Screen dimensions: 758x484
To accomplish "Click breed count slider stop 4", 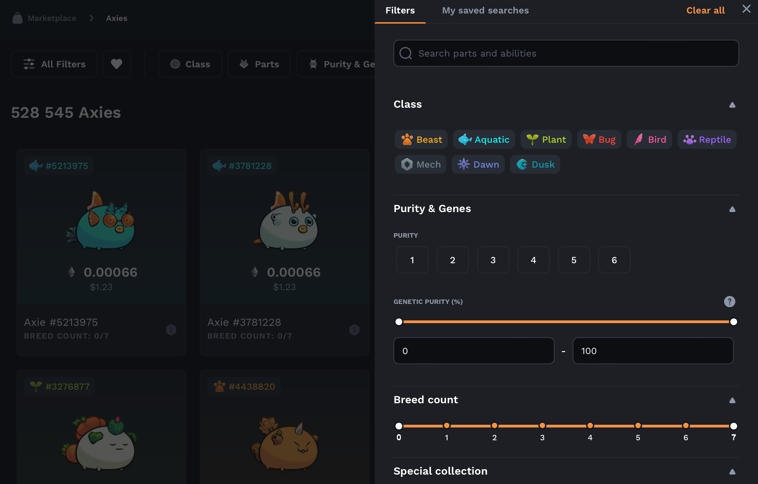I will 590,426.
